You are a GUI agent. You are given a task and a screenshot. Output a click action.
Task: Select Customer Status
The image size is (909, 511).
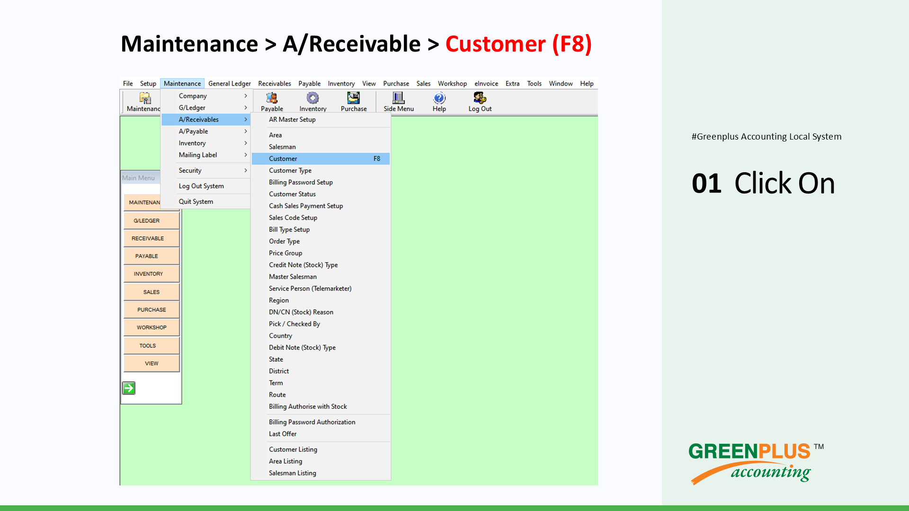click(321, 194)
